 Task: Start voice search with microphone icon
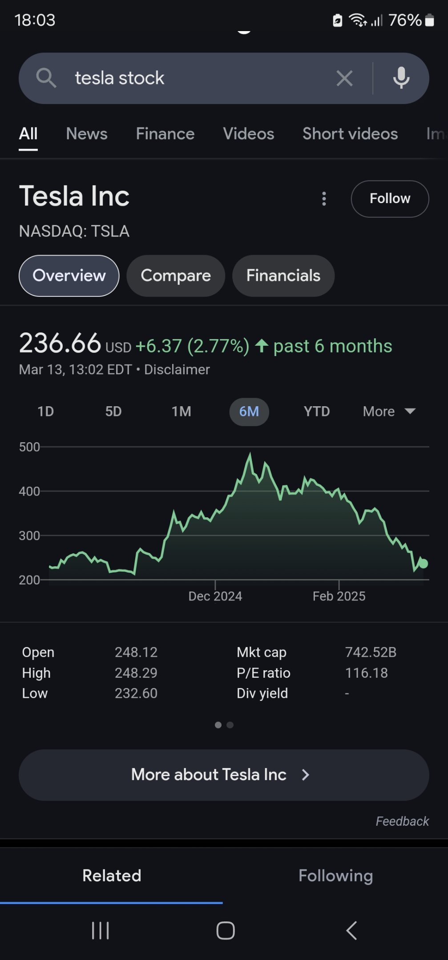coord(401,78)
